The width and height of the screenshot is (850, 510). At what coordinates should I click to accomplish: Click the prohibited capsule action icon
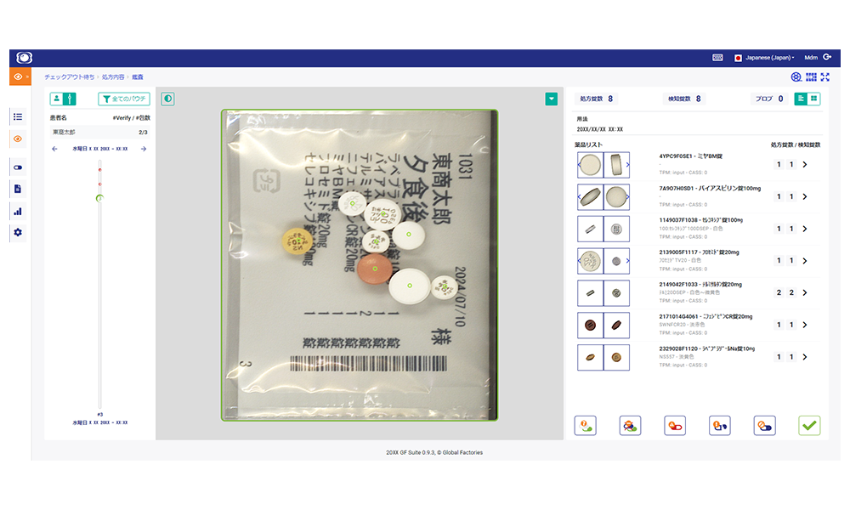764,426
